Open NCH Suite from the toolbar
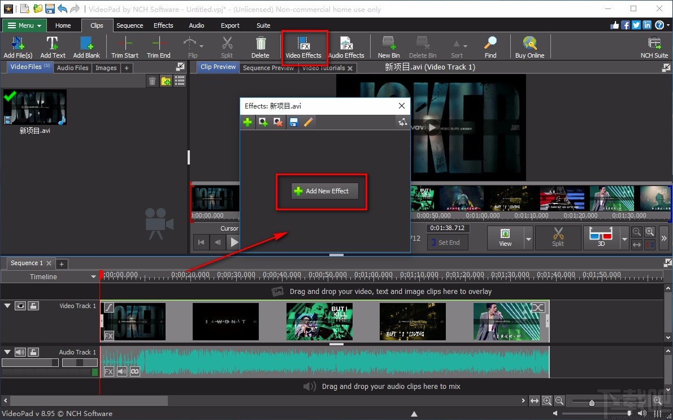This screenshot has width=673, height=420. pos(654,46)
